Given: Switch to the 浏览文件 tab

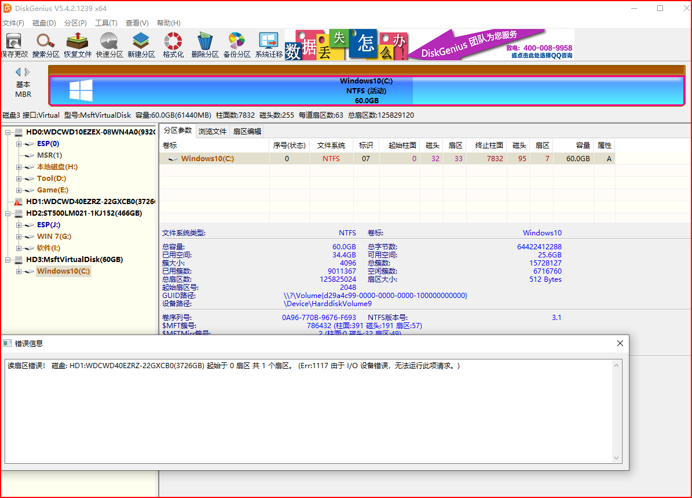Looking at the screenshot, I should pos(213,131).
